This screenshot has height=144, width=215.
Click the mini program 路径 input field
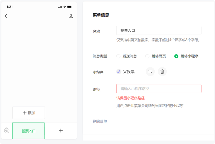coord(159,88)
